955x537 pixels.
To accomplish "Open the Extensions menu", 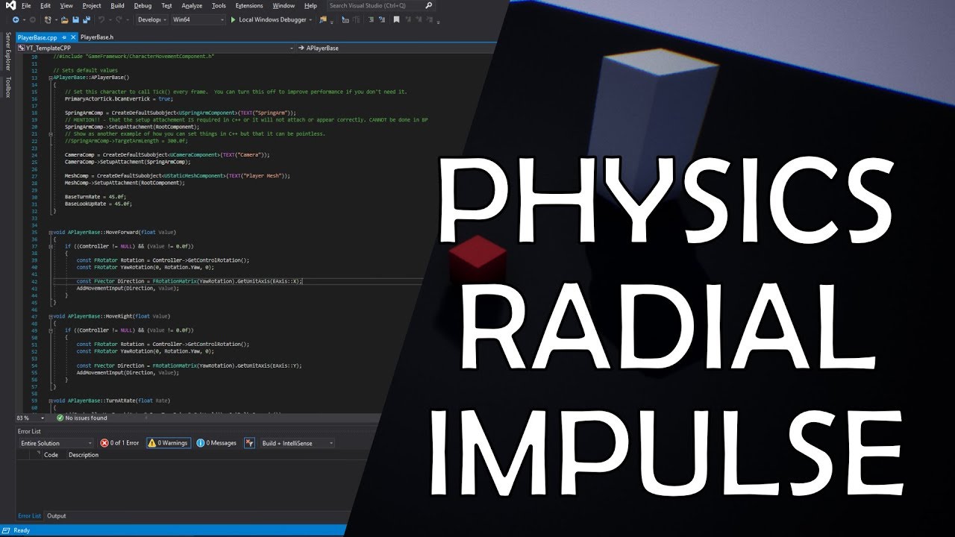I will click(249, 5).
